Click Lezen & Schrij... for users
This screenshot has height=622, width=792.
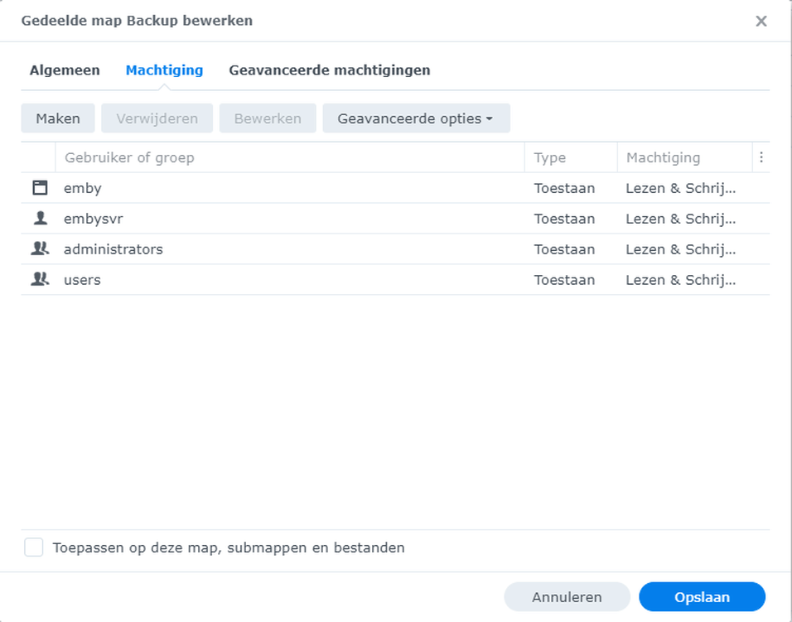pos(680,280)
